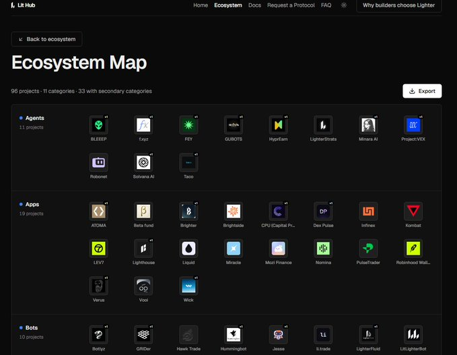Open the LitLighterBot bot icon
457x355 pixels.
pyautogui.click(x=413, y=335)
